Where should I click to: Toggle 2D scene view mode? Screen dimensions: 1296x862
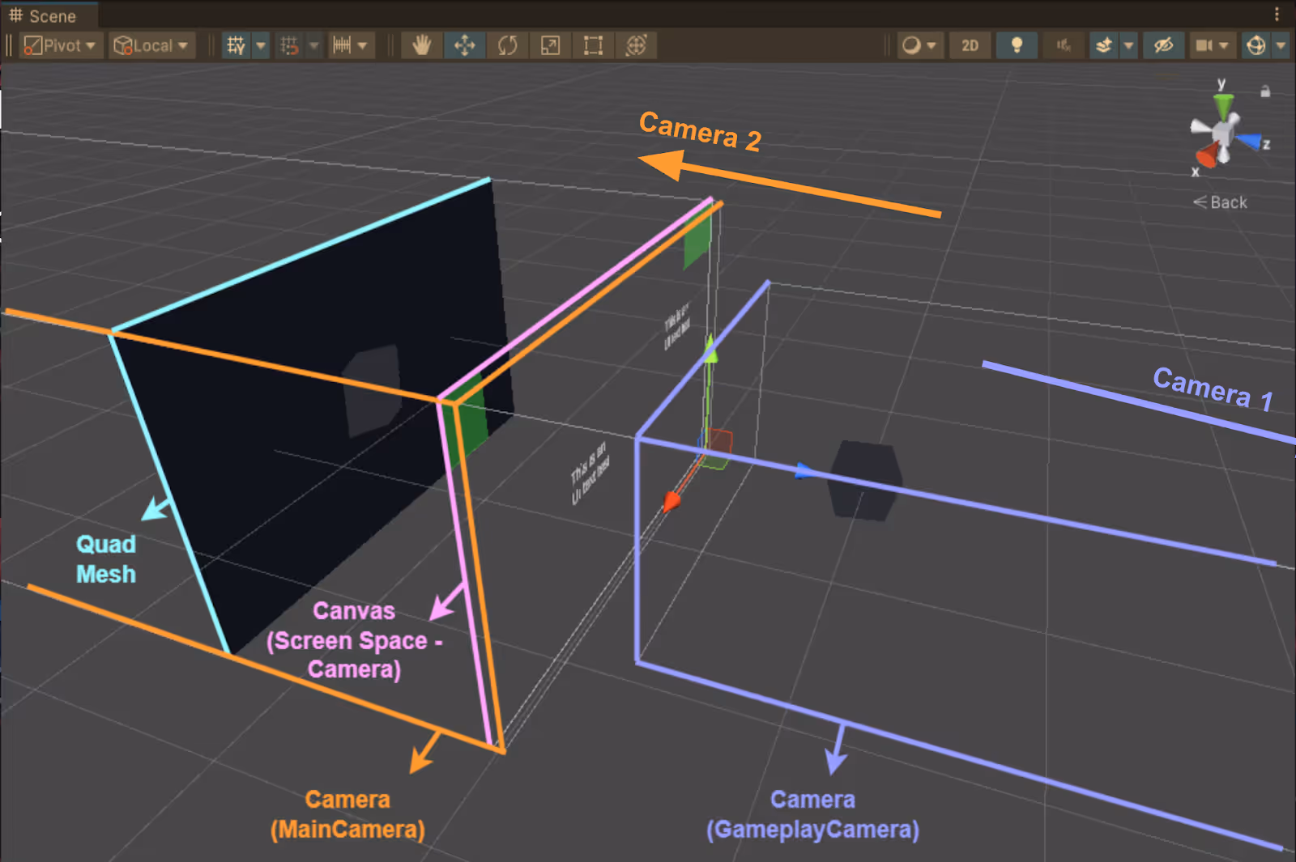(970, 45)
